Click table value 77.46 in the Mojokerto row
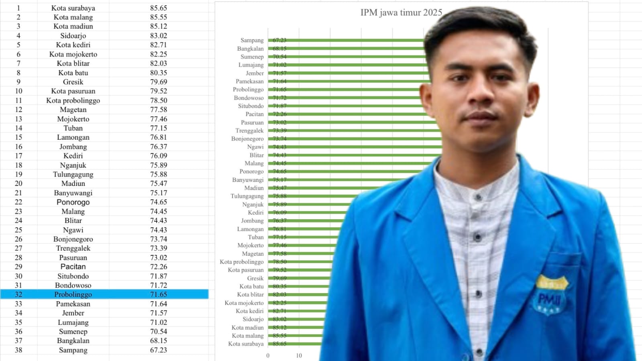The height and width of the screenshot is (361, 642). pos(159,119)
